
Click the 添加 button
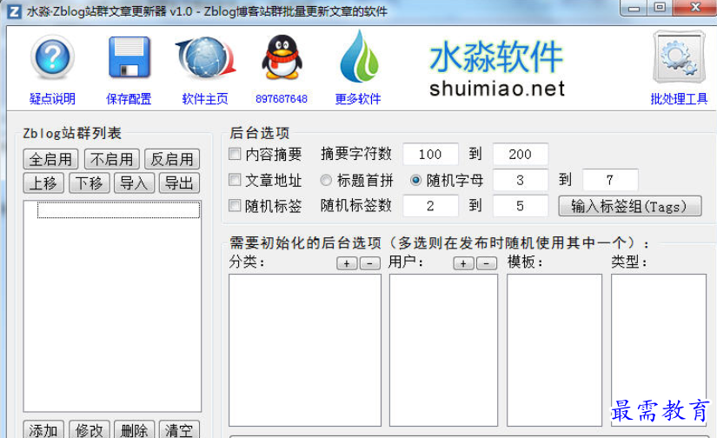pyautogui.click(x=43, y=430)
